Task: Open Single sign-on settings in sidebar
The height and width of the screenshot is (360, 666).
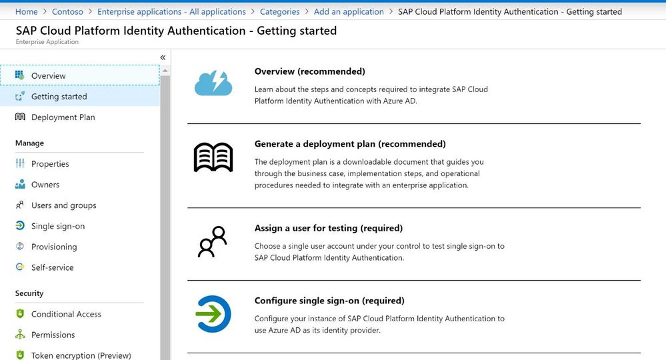Action: [80, 226]
